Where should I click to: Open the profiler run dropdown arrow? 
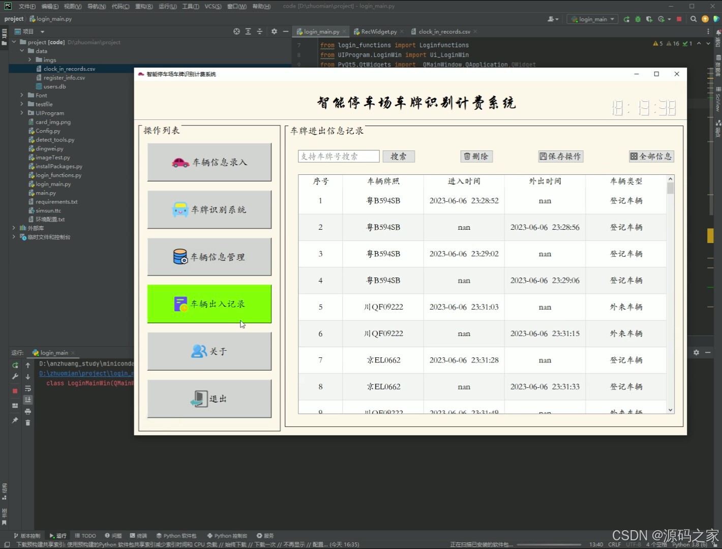pos(669,19)
